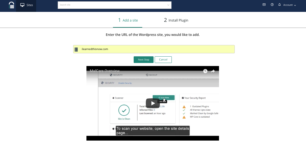Click the Watch later clock icon
306x153 pixels.
click(205, 71)
